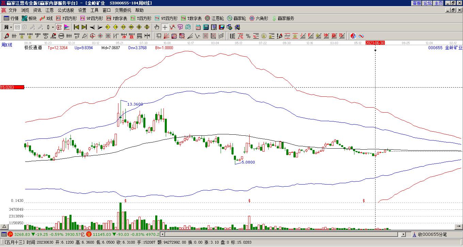
Task: Click the Tp=12.3264 indicator value
Action: click(x=58, y=48)
